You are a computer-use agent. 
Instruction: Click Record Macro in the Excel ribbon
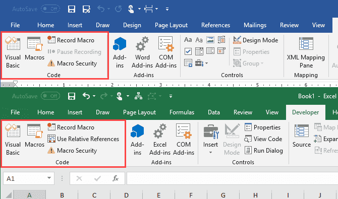71,127
